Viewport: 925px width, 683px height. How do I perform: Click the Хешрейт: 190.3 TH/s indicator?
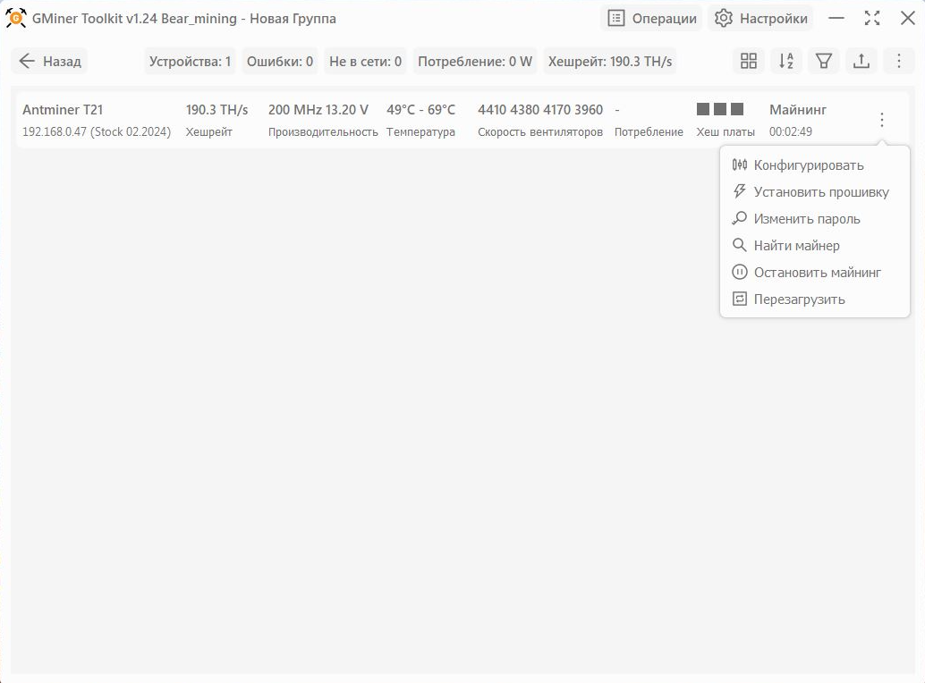[610, 62]
